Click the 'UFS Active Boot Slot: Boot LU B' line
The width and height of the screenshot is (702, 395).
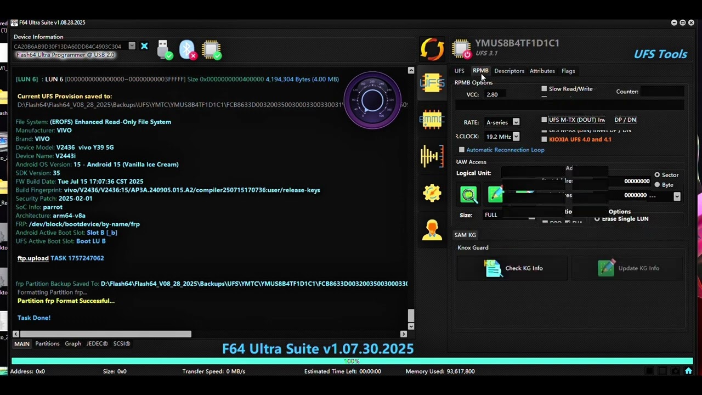click(x=61, y=241)
